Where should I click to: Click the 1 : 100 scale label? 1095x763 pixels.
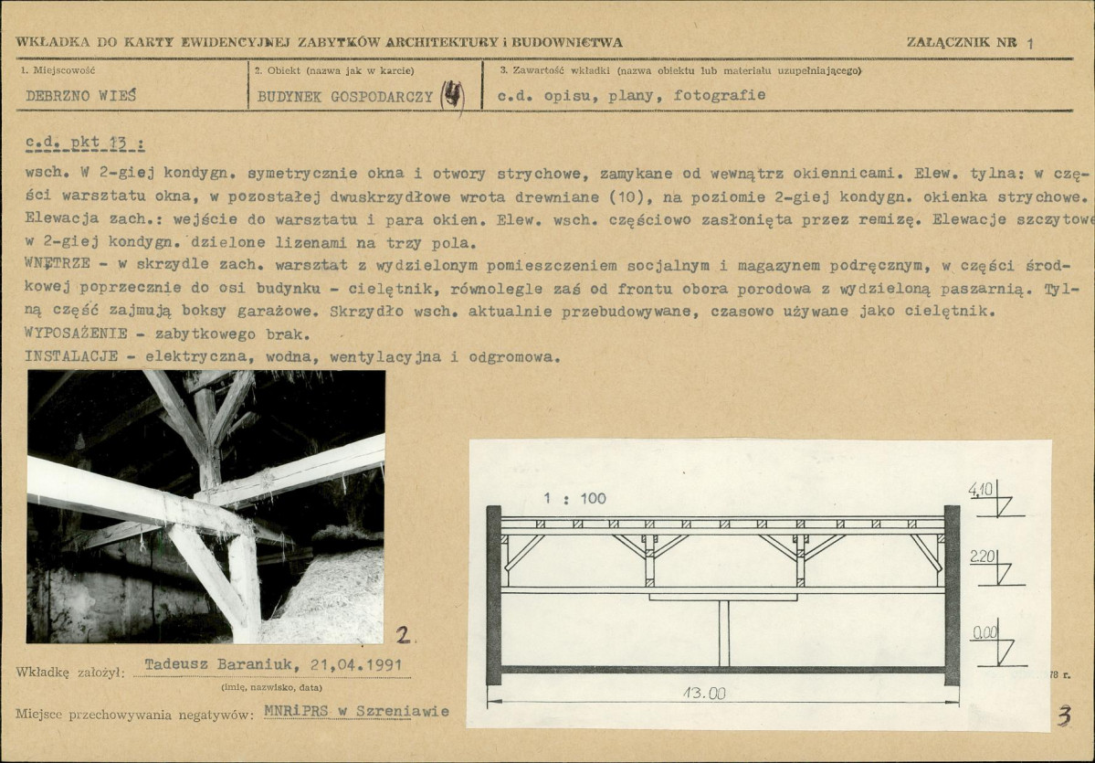[575, 499]
